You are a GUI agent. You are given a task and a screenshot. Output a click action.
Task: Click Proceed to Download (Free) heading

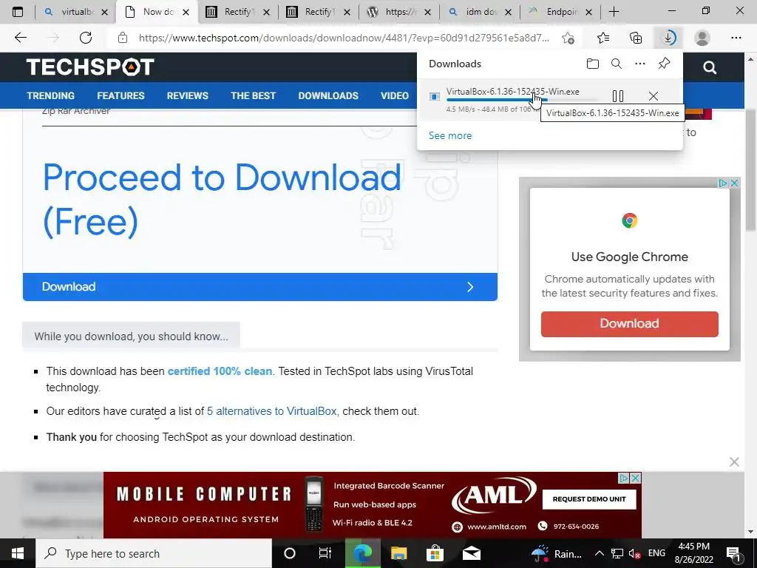pyautogui.click(x=222, y=200)
